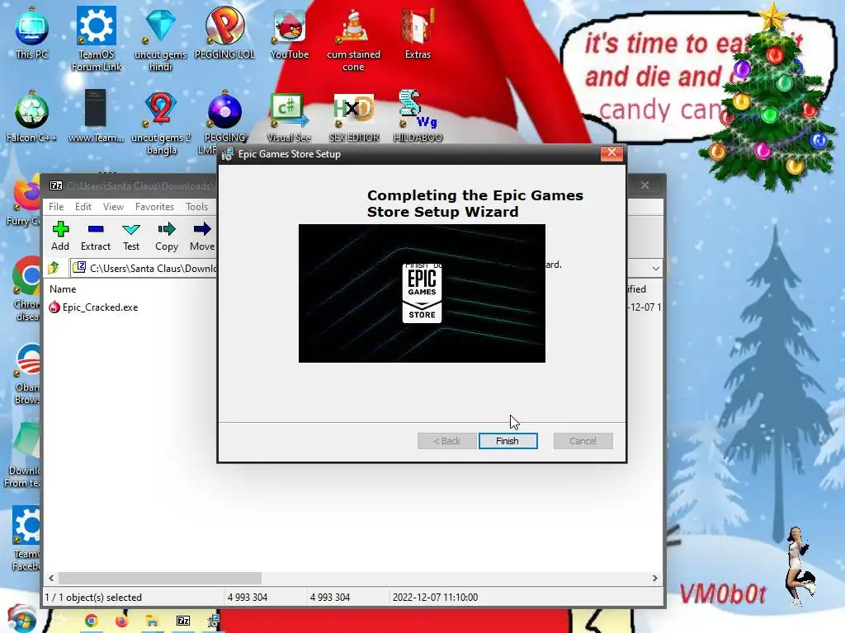Image resolution: width=845 pixels, height=633 pixels.
Task: Open the www.Team... desktop shortcut
Action: pyautogui.click(x=96, y=116)
